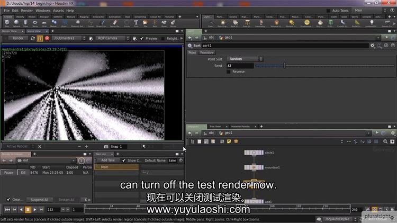The width and height of the screenshot is (397, 223).
Task: Select the Environment Light shelf tool
Action: coord(306,23)
